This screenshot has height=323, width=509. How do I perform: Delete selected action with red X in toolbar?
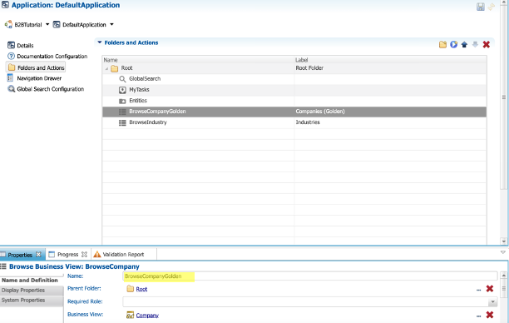[x=487, y=44]
